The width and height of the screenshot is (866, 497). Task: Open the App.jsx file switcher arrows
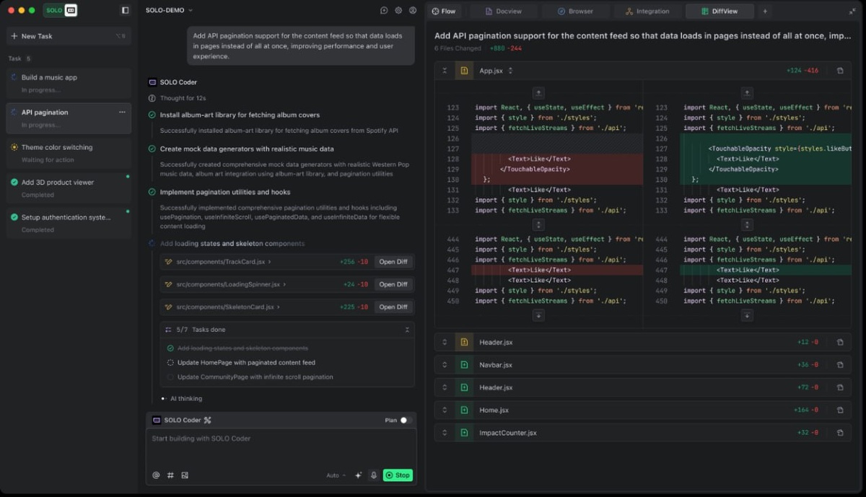pyautogui.click(x=510, y=71)
